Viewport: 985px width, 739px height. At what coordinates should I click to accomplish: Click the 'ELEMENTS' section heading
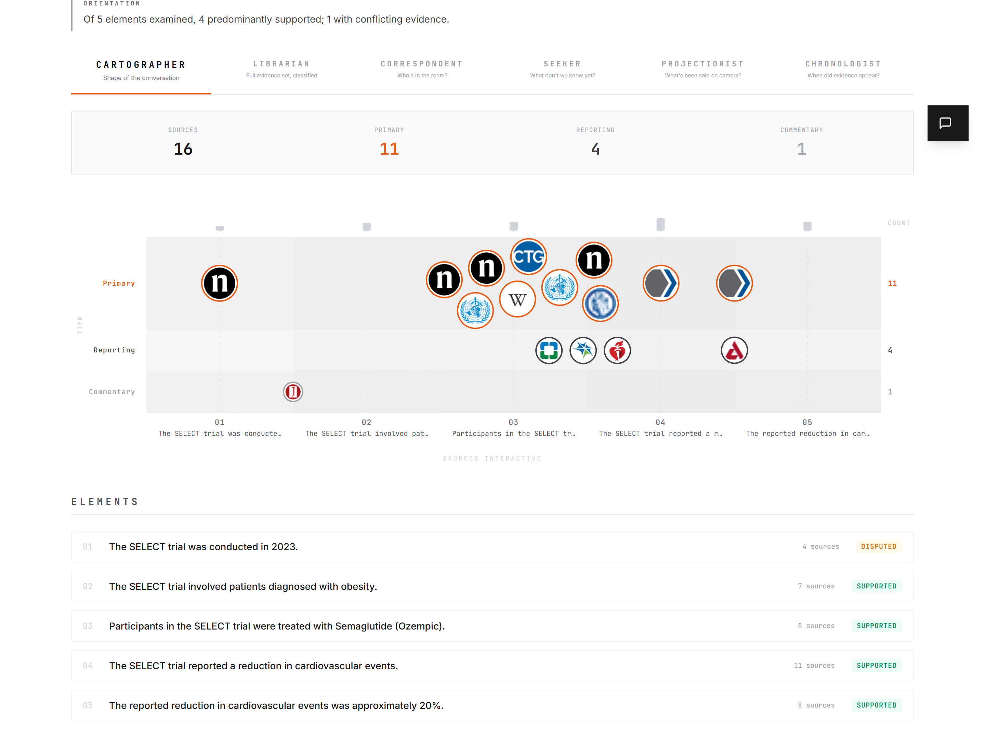(105, 502)
